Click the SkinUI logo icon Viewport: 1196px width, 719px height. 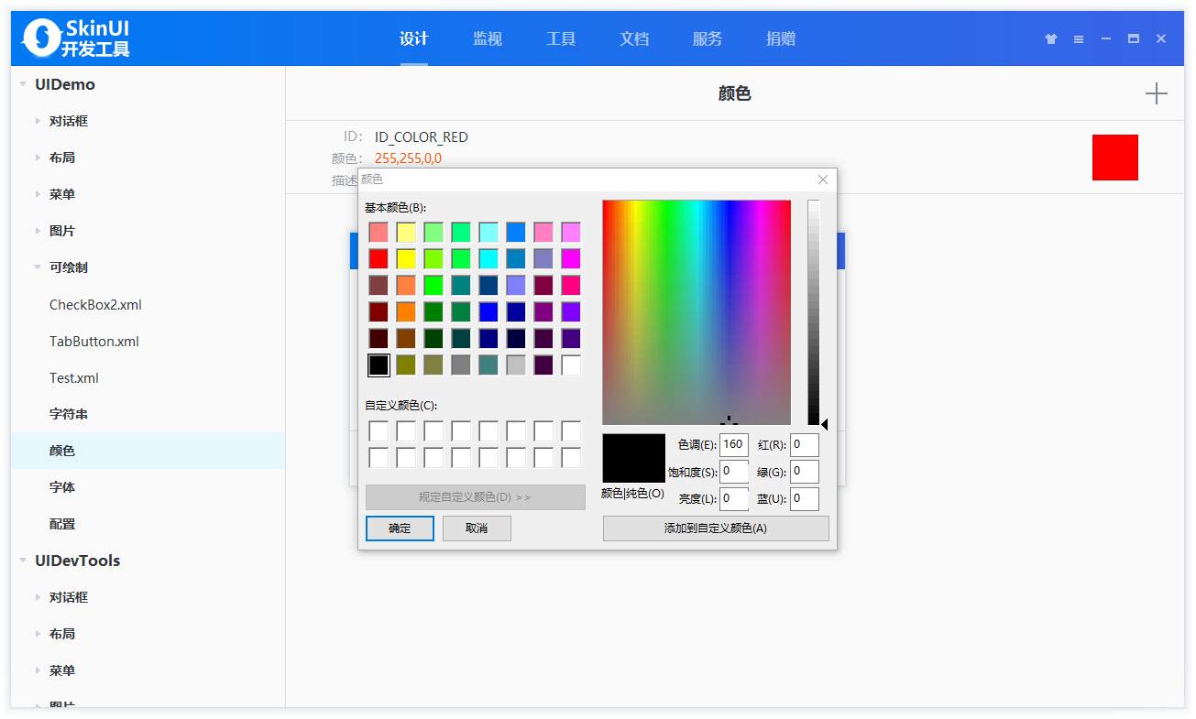(41, 38)
